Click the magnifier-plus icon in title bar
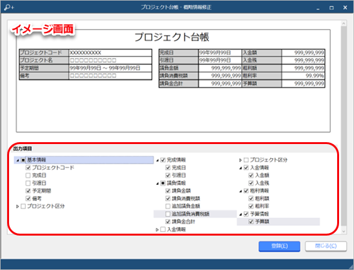 click(x=9, y=7)
